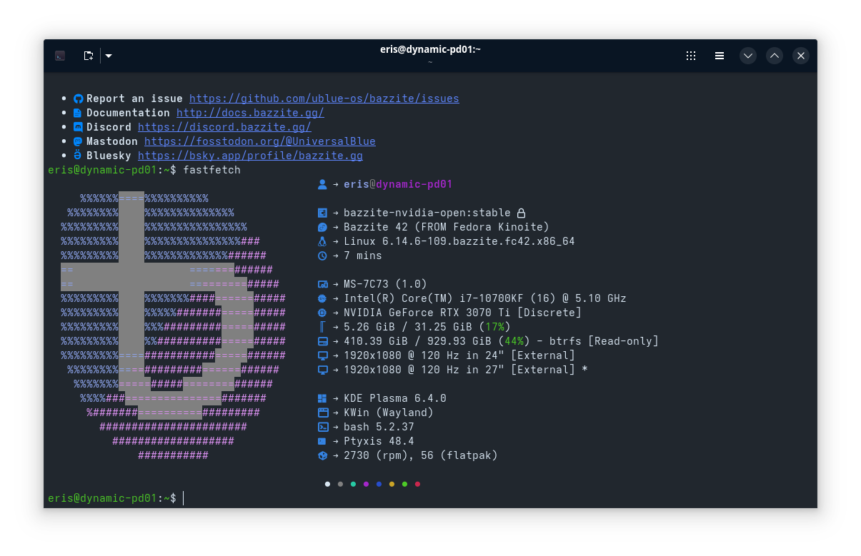
Task: Click the image icon beside bazzite-nvidia-open:stable
Action: pos(322,213)
